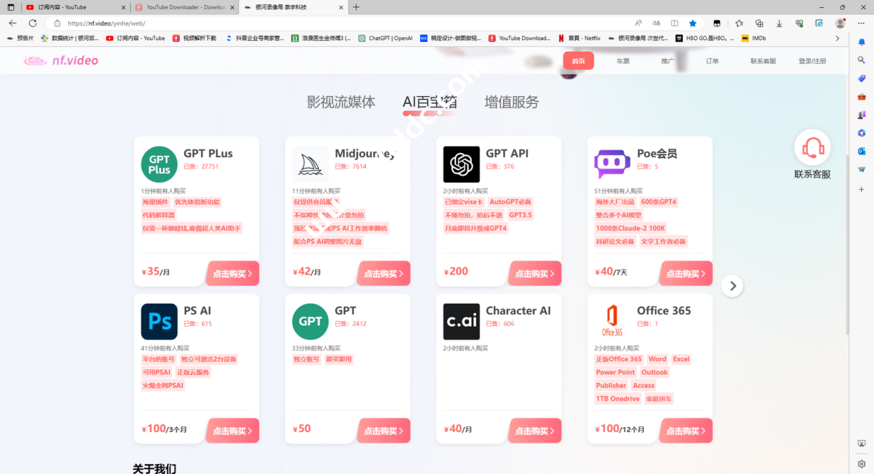
Task: Click the 关于我们 heading
Action: (154, 468)
